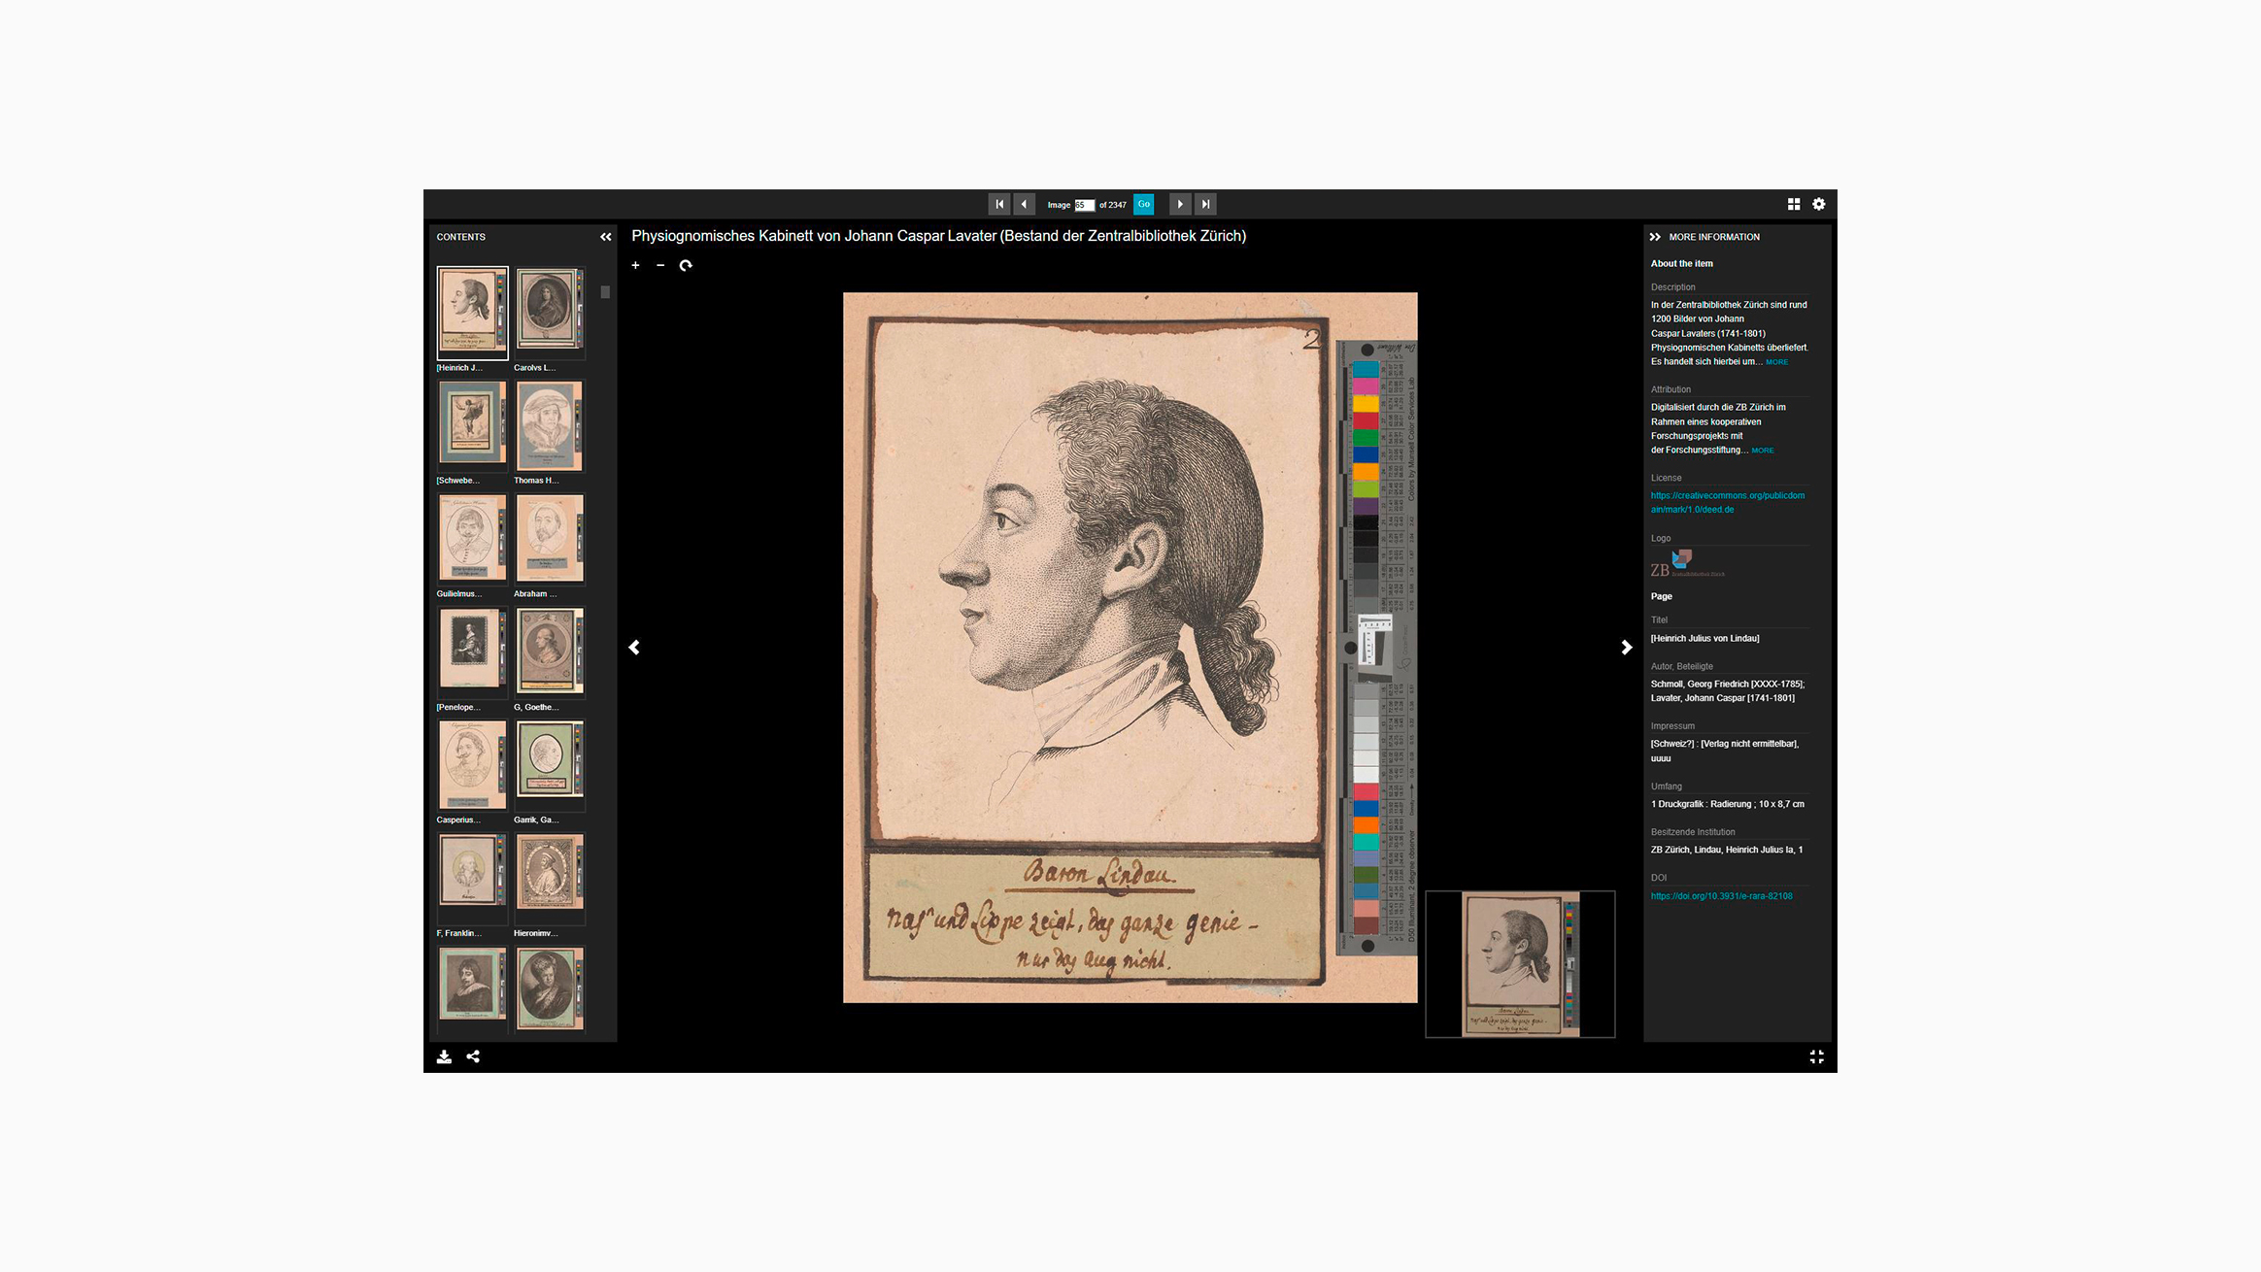
Task: Click the zoom out minus icon
Action: [x=660, y=265]
